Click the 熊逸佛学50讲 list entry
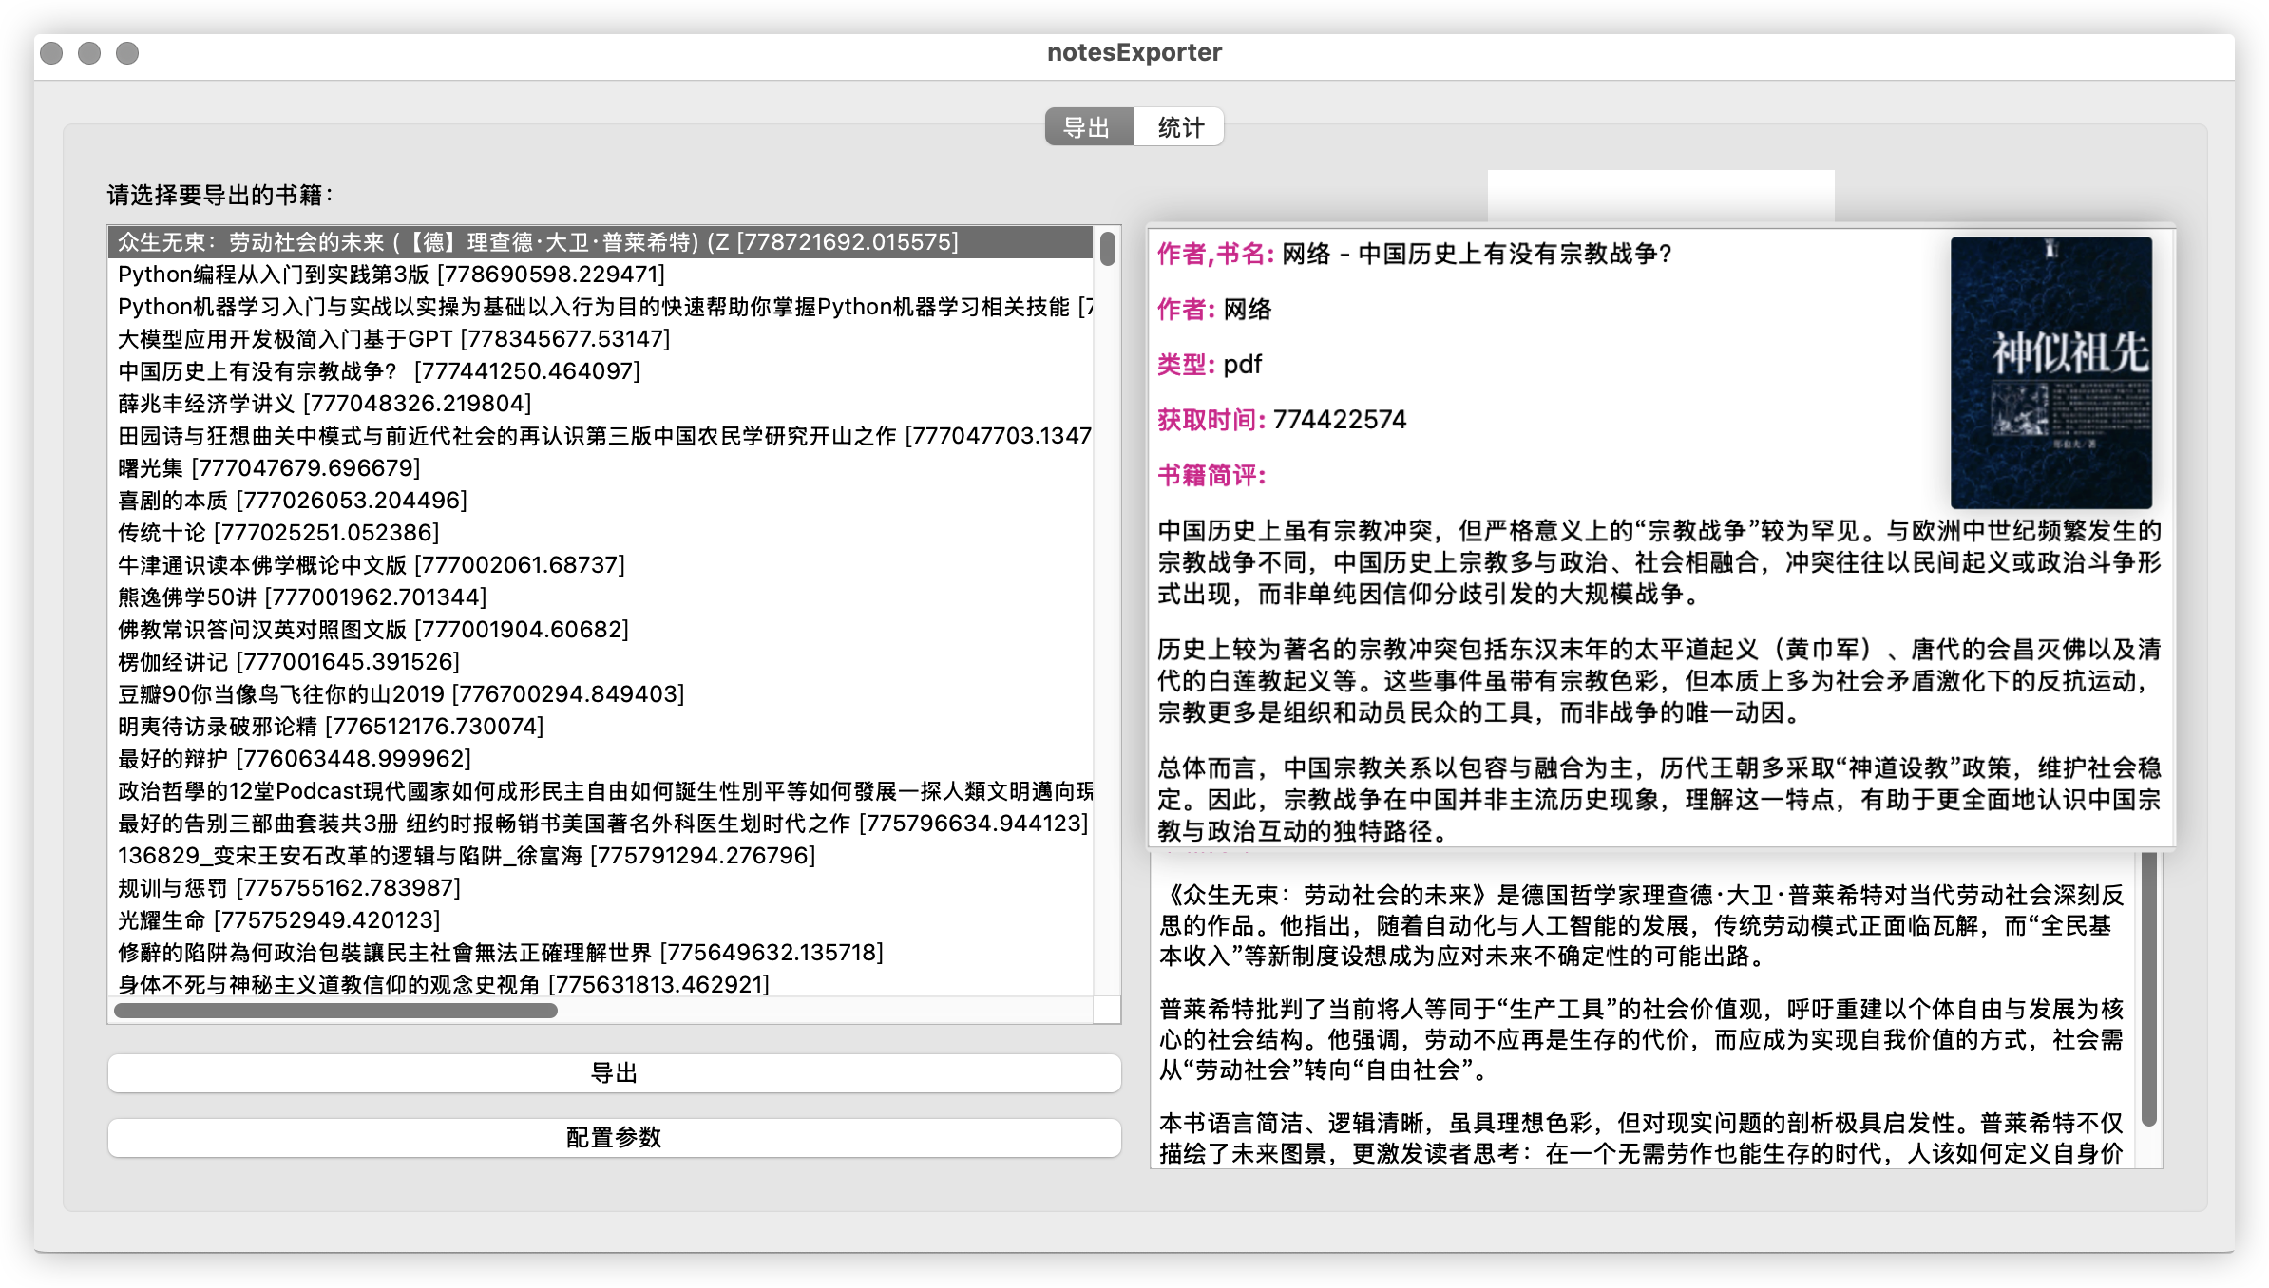Screen dimensions: 2269x1288 point(301,597)
